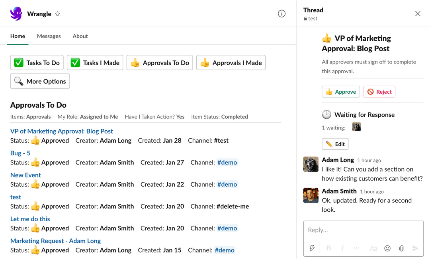Screen dimensions: 430x259
Task: Toggle bold formatting in the reply box
Action: tap(328, 248)
